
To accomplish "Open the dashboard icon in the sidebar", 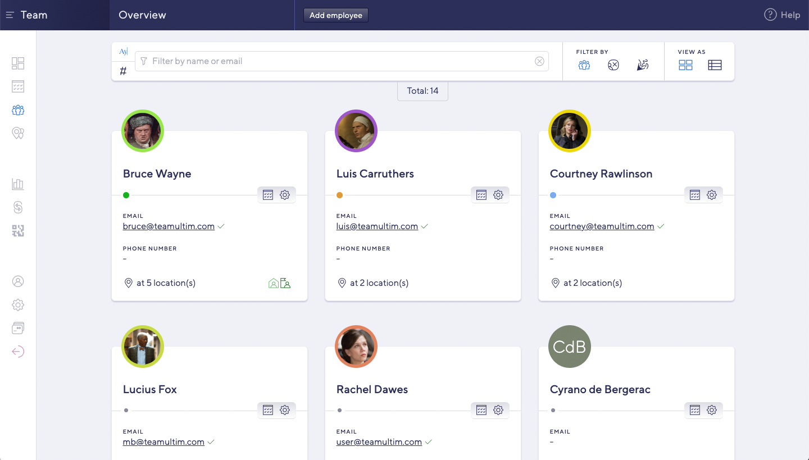I will (x=18, y=63).
